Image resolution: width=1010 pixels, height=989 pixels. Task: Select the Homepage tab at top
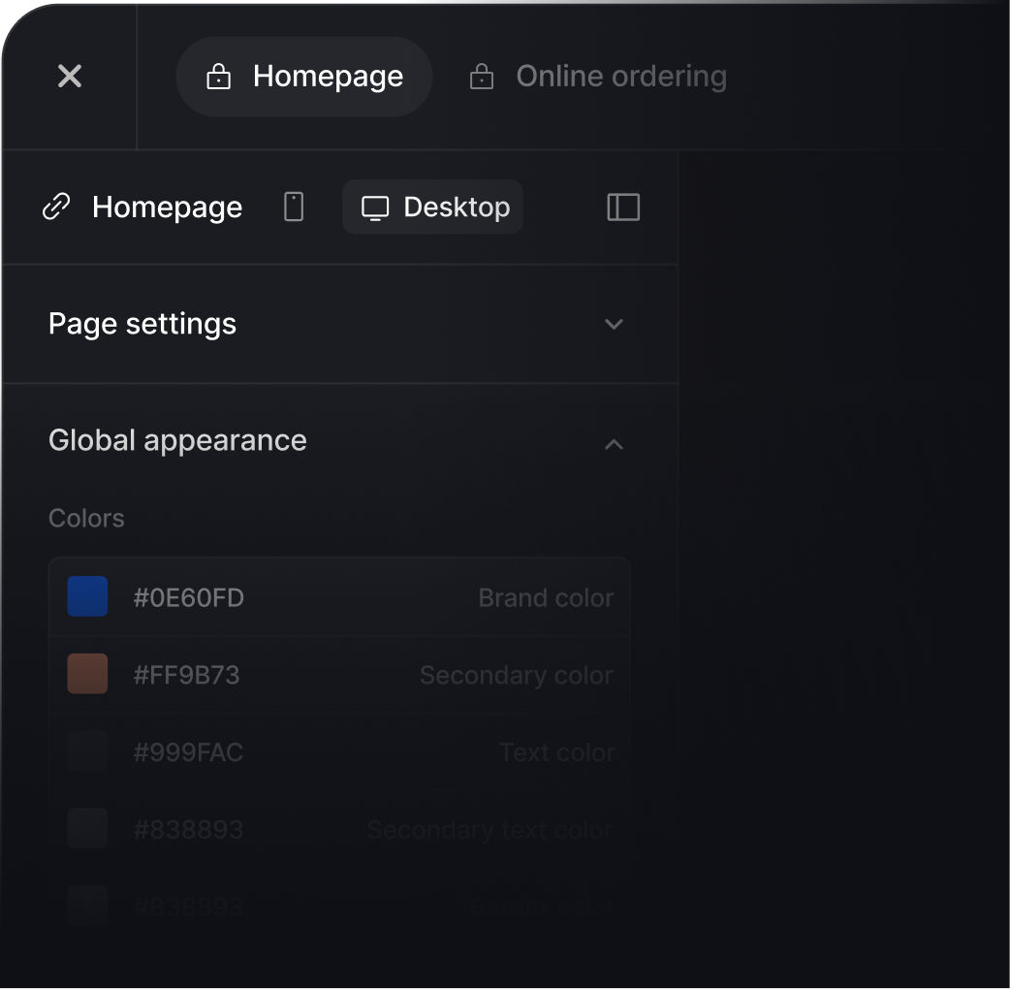pos(304,77)
